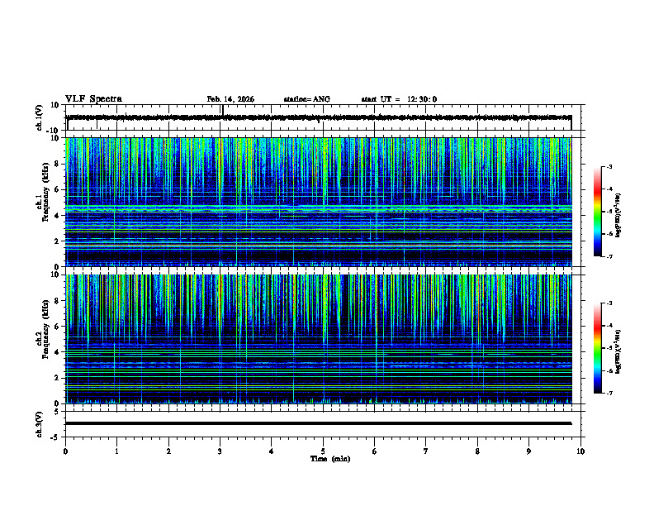Click time axis tick label "6"
The image size is (654, 506).
pyautogui.click(x=375, y=451)
